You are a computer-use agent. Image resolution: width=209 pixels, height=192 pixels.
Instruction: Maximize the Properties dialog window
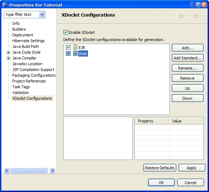pos(198,5)
